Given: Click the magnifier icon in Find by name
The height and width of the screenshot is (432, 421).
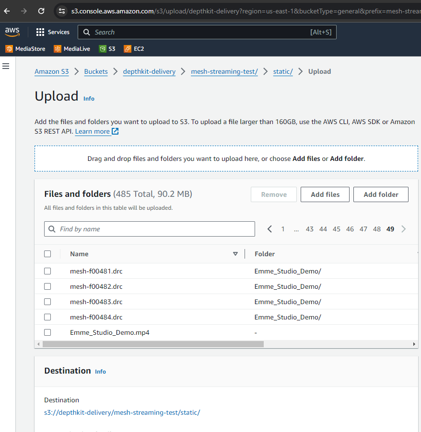Looking at the screenshot, I should (x=52, y=229).
